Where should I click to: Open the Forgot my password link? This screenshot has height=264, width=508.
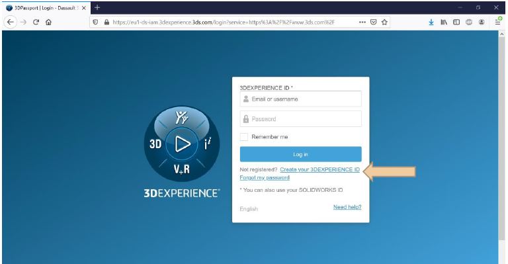tap(265, 177)
